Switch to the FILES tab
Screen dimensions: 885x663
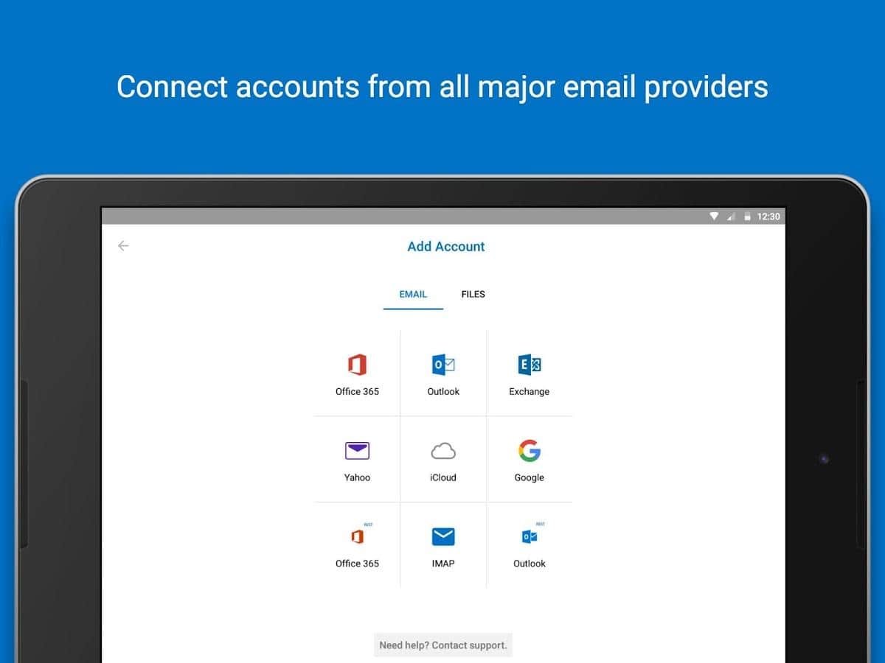473,294
